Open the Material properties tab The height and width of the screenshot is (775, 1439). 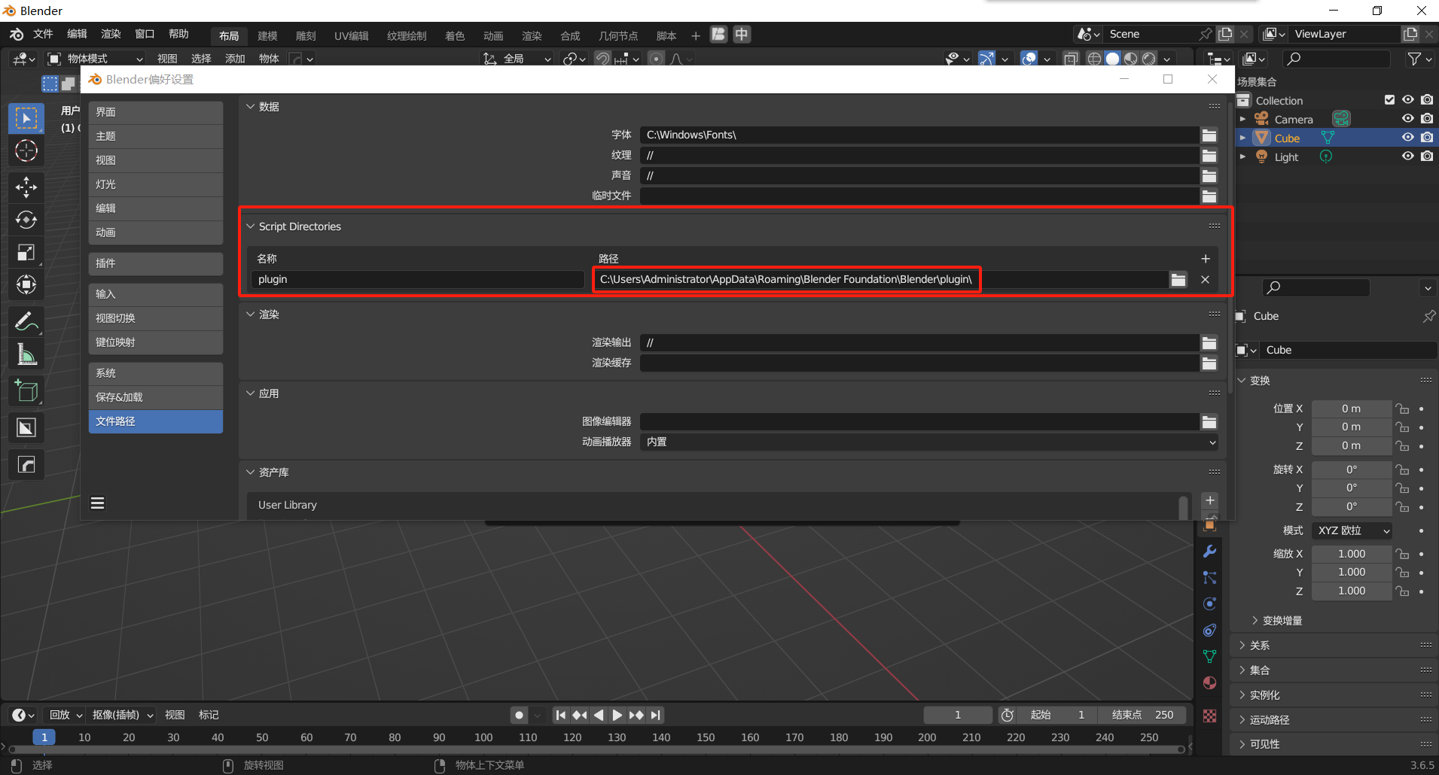pos(1209,683)
